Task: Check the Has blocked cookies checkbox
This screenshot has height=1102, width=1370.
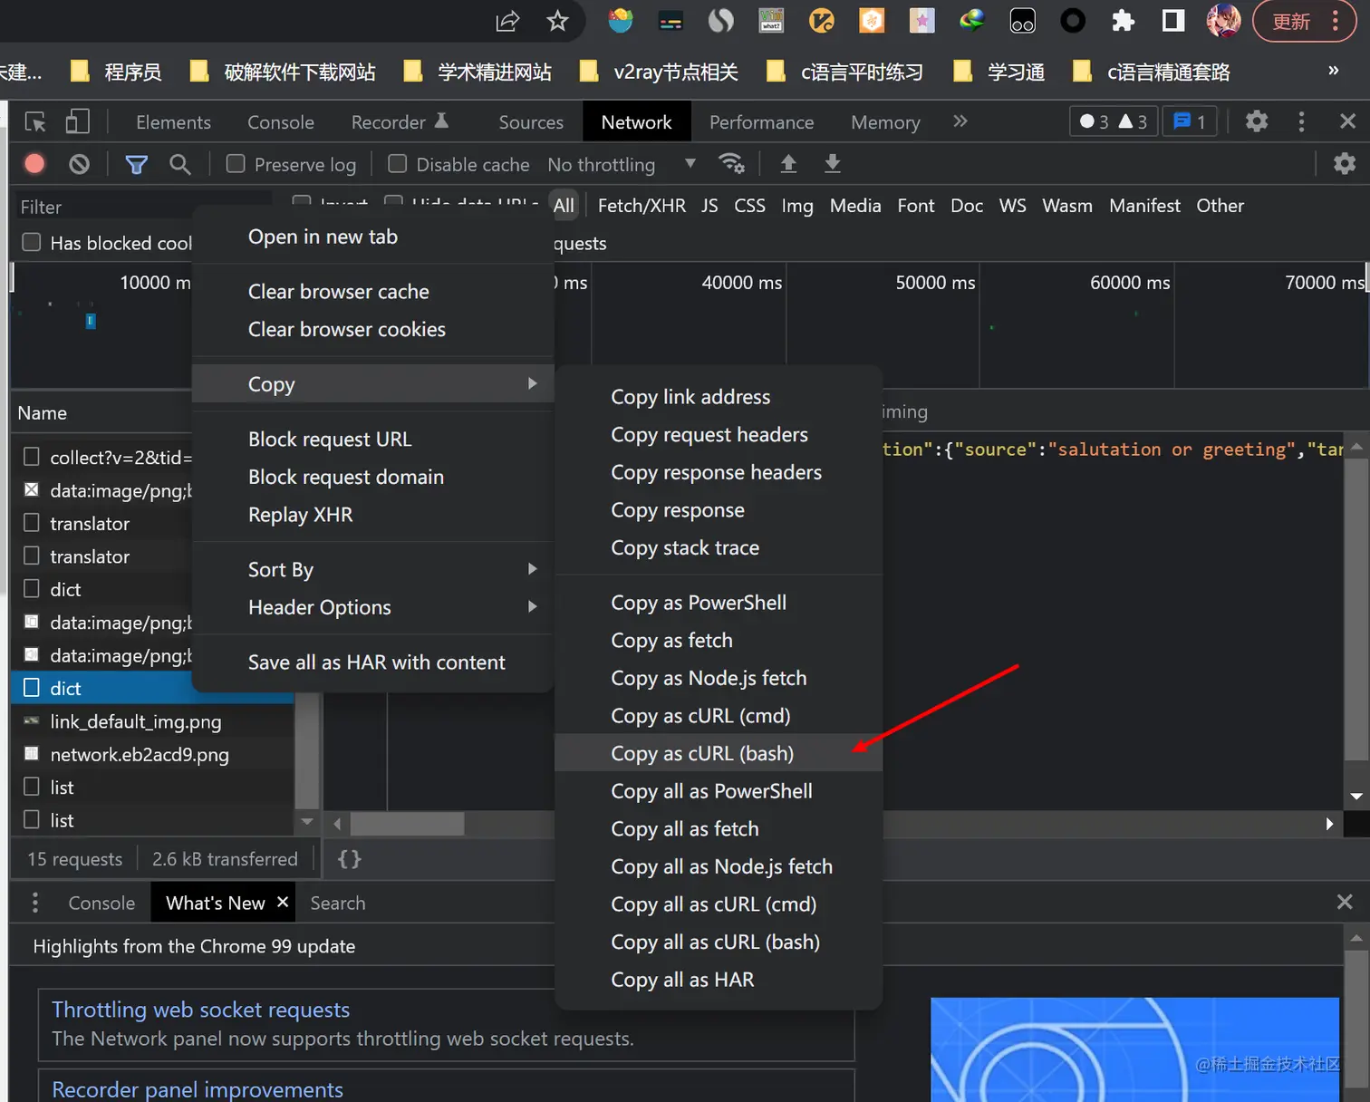Action: (32, 242)
